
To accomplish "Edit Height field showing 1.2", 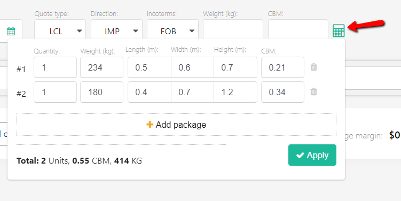I will (x=235, y=92).
